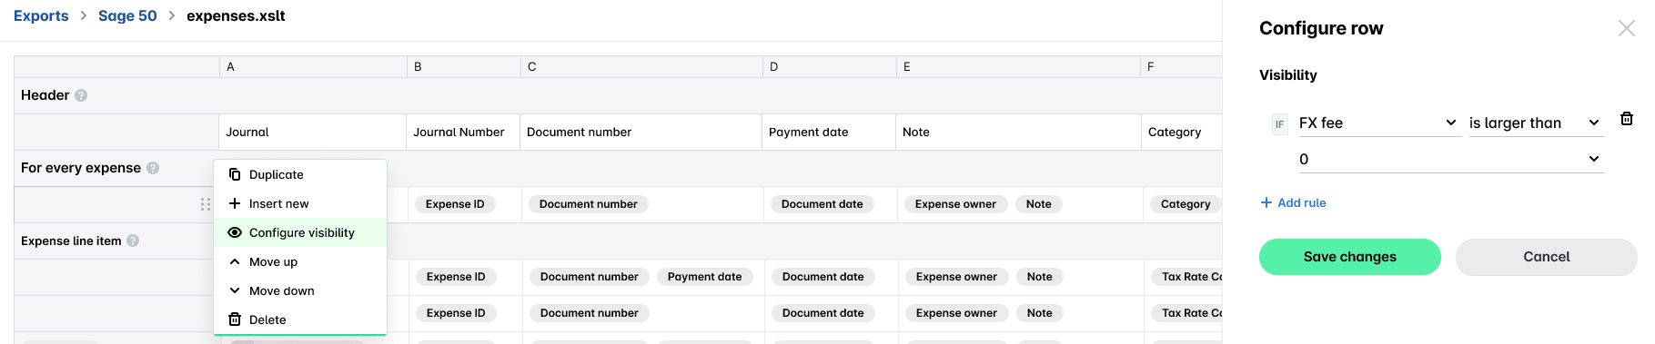Select column D header
Screen dimensions: 1655x344
(x=830, y=66)
